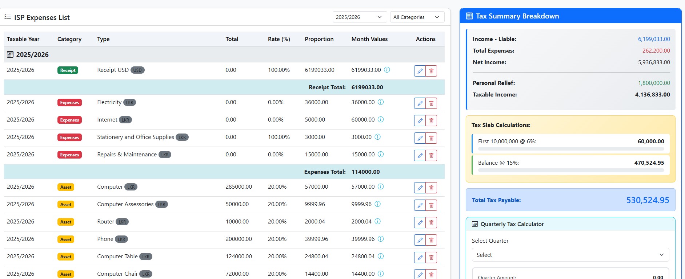The image size is (685, 279).
Task: Click info icon next to Receipt USD value
Action: (387, 70)
